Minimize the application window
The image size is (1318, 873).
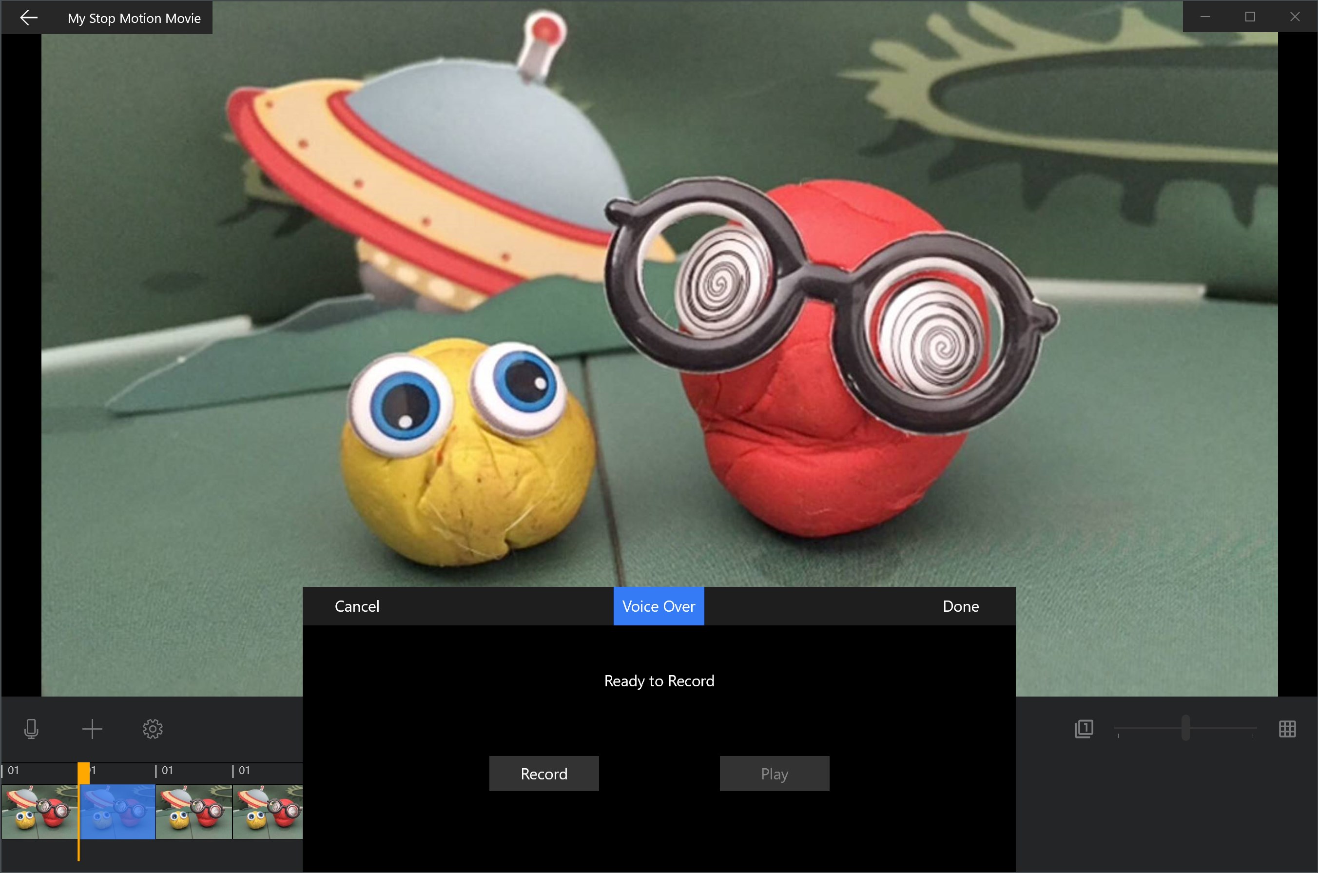tap(1205, 17)
